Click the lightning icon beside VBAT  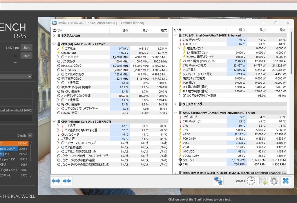[x=180, y=147]
